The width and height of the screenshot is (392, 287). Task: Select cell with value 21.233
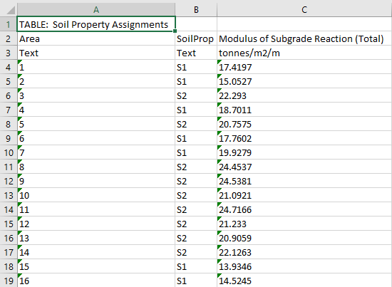(x=304, y=224)
